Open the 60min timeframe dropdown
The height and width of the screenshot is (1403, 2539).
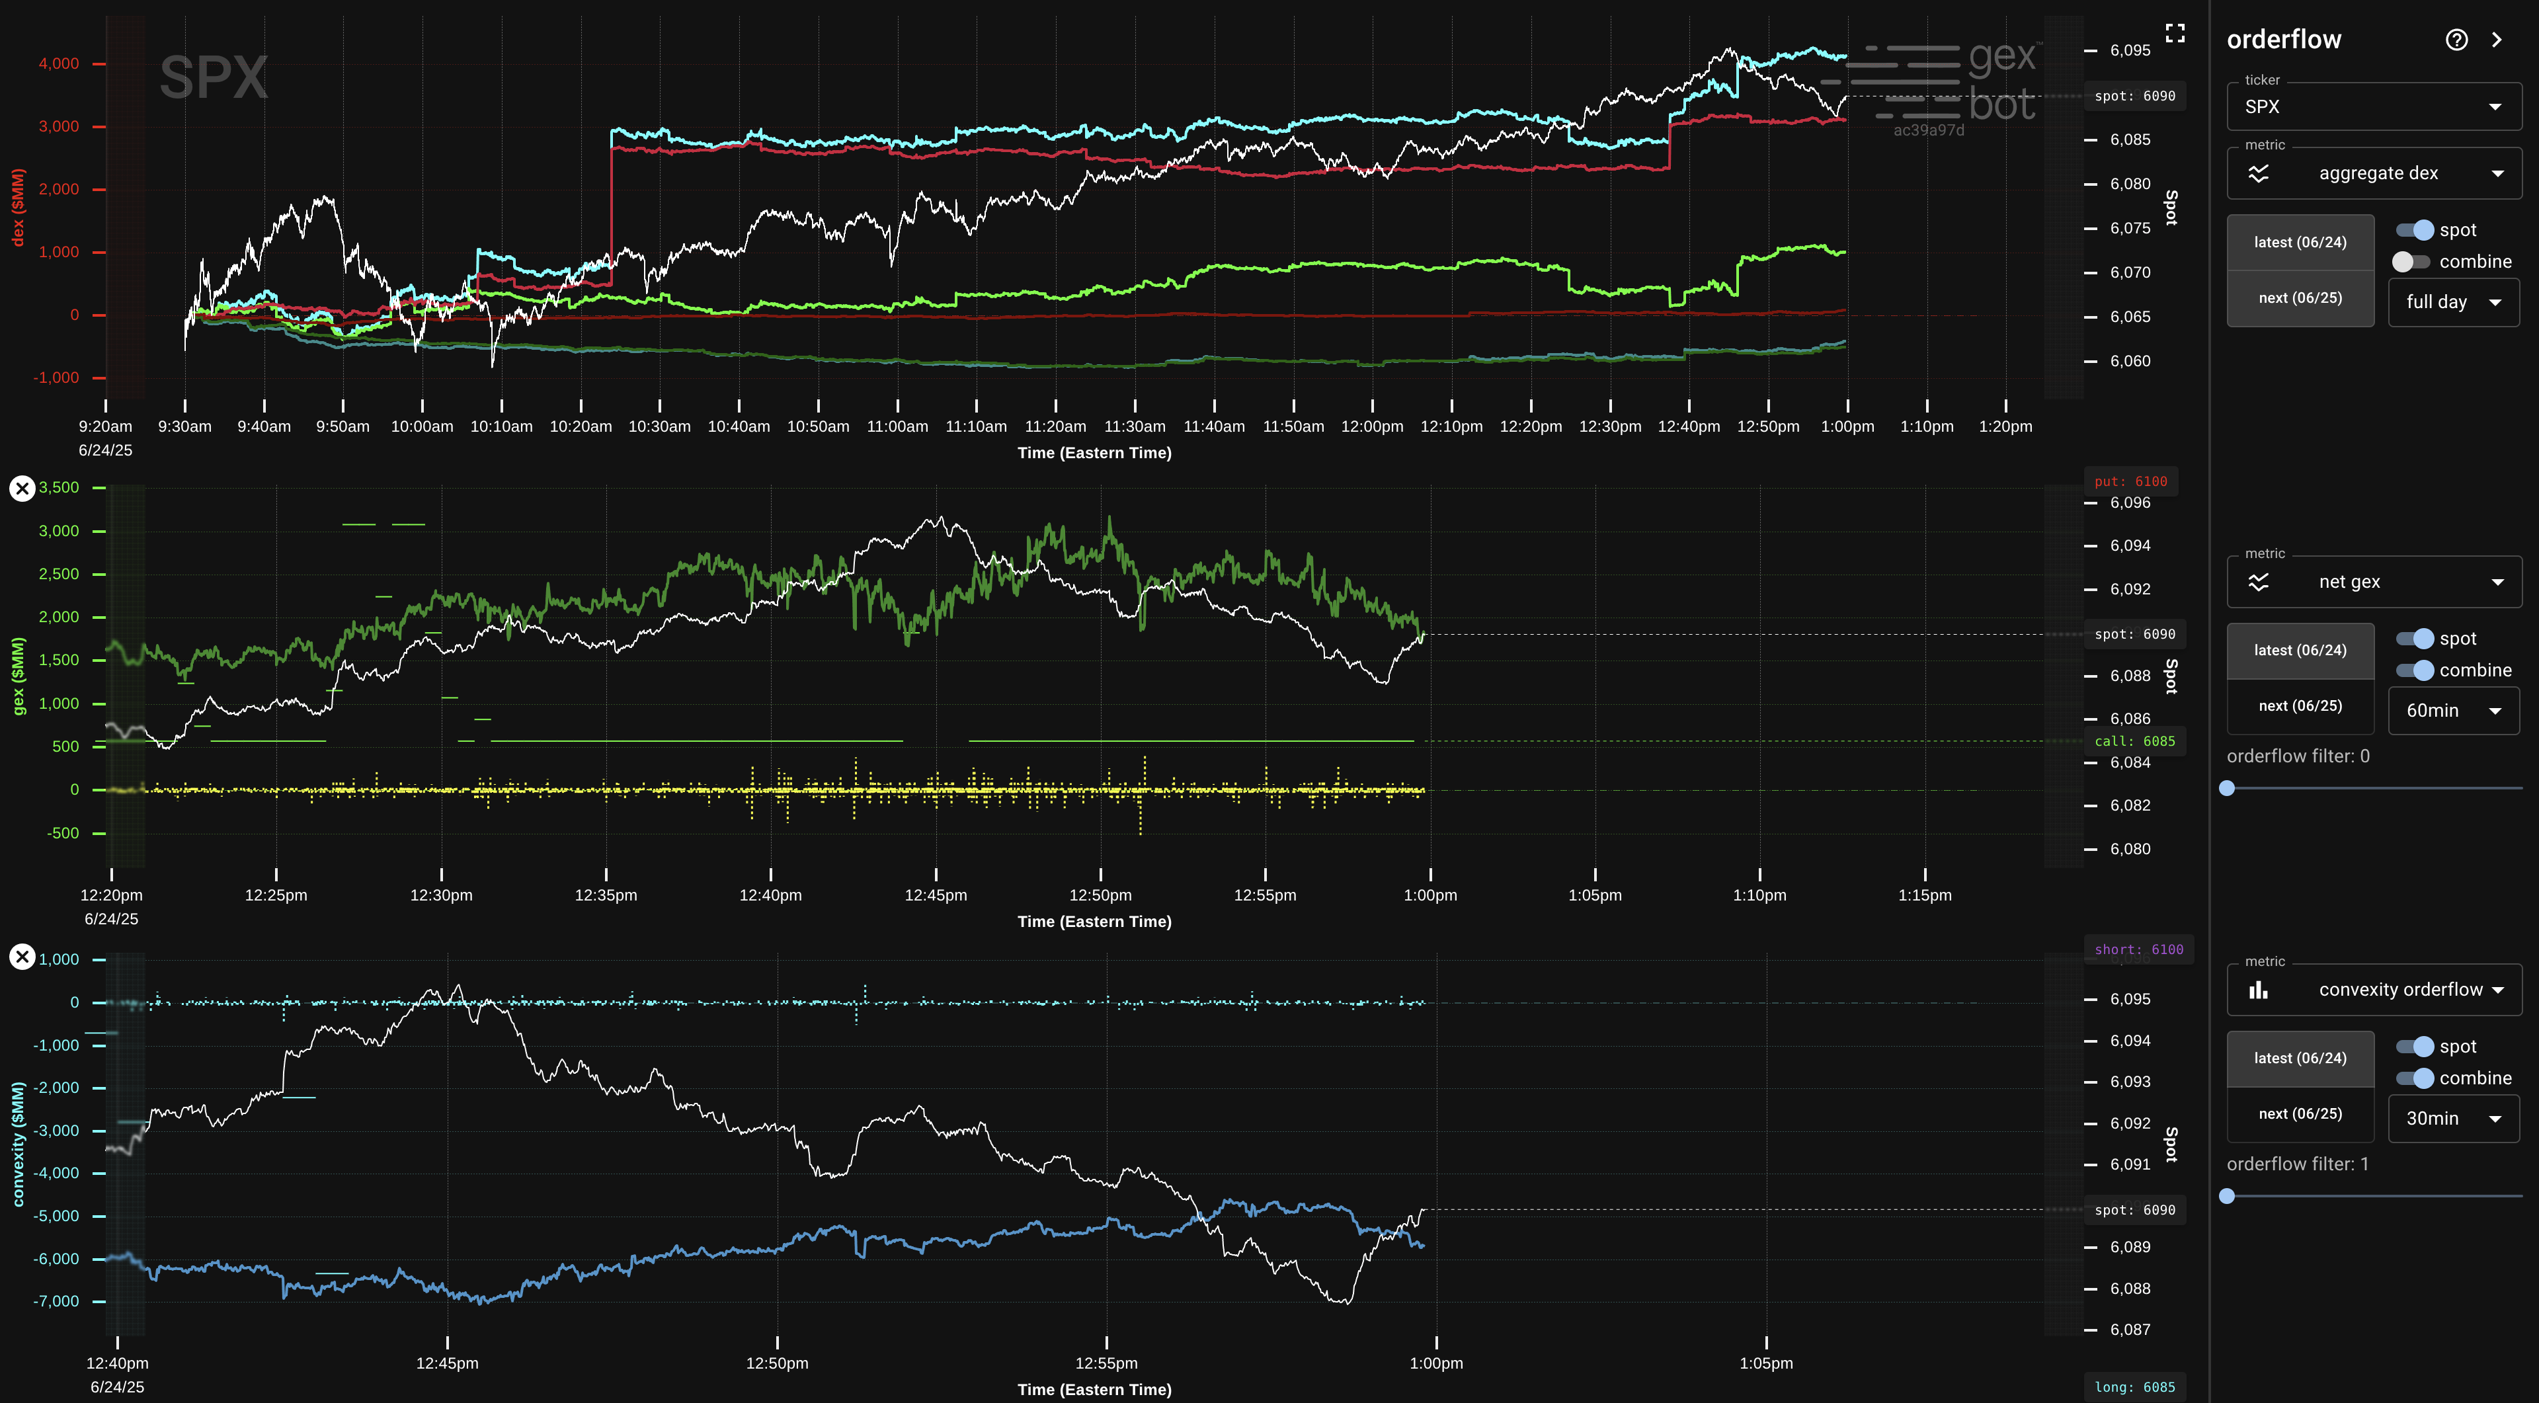[2452, 710]
